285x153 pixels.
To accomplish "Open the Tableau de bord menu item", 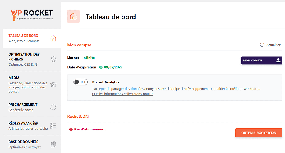I will point(24,38).
